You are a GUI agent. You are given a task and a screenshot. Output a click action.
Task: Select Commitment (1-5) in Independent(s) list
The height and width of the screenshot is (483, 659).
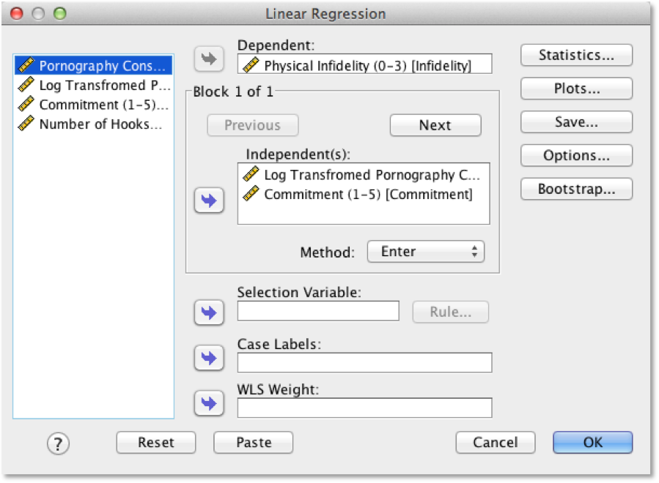(x=367, y=195)
